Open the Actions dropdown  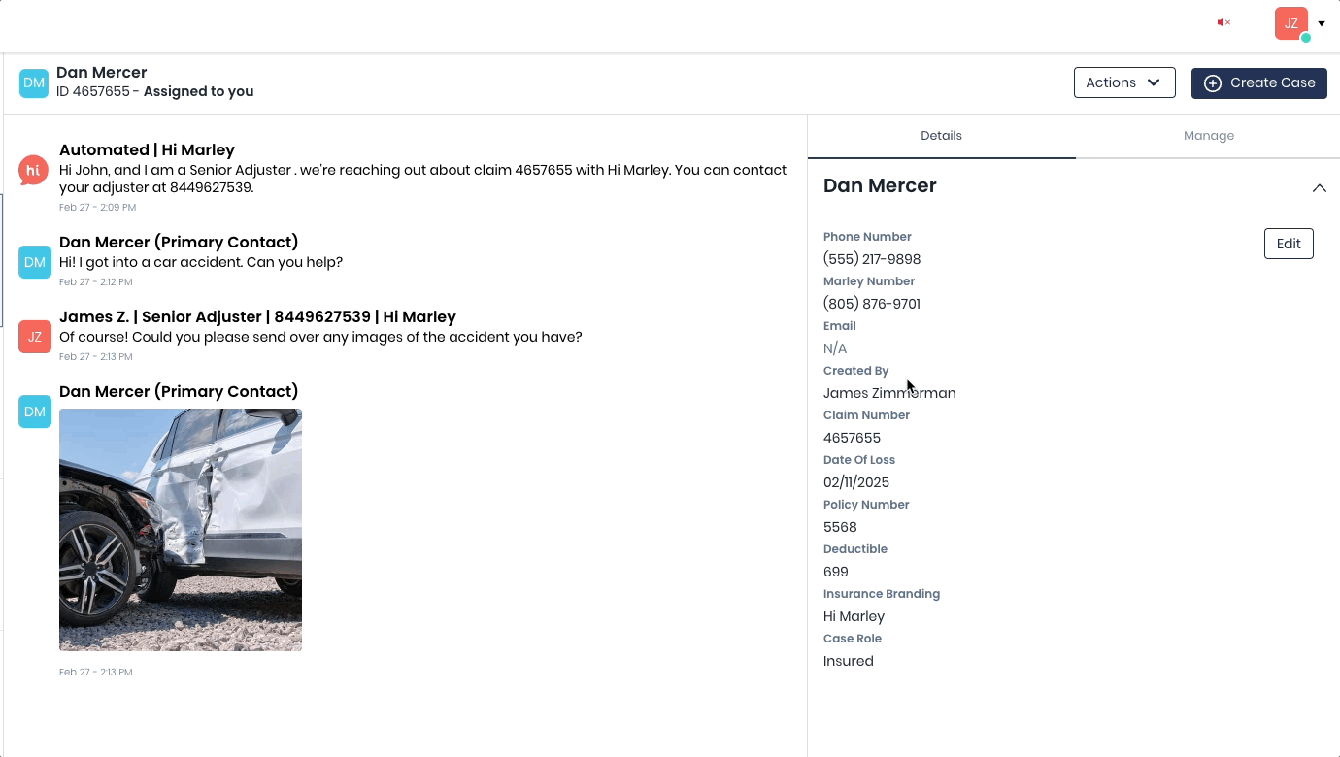coord(1123,82)
